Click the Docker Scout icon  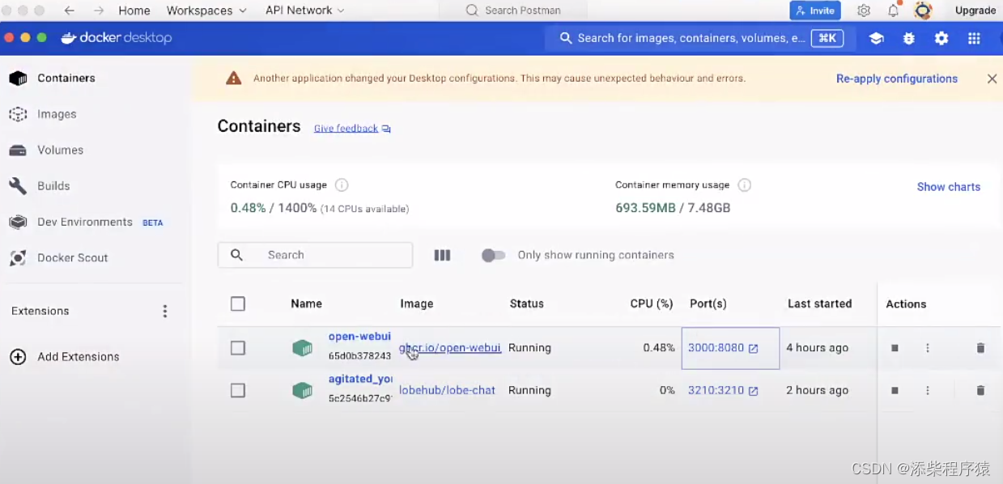point(18,257)
